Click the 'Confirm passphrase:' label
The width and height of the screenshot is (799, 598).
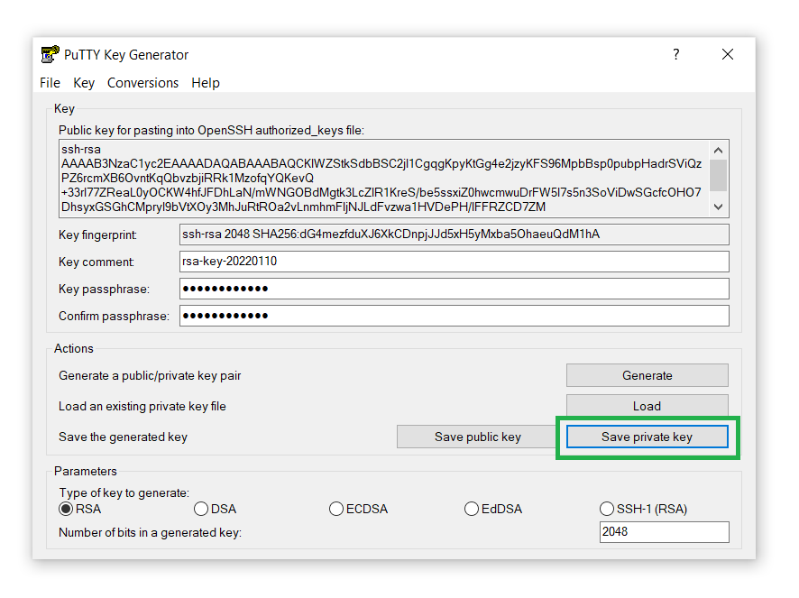114,316
